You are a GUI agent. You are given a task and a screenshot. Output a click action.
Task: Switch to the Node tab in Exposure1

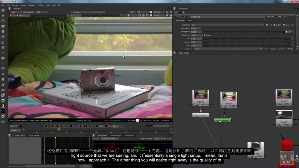[190, 21]
